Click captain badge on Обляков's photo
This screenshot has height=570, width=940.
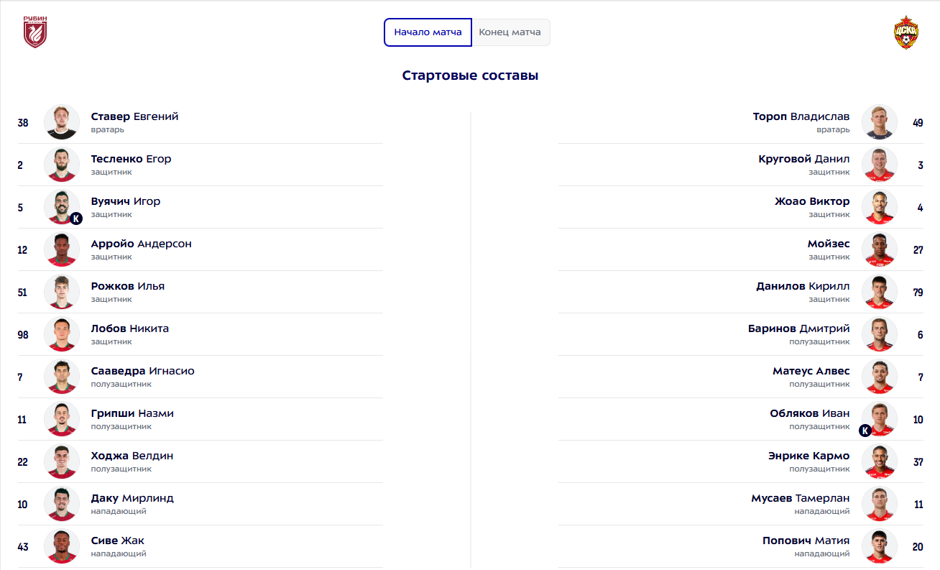click(x=865, y=431)
